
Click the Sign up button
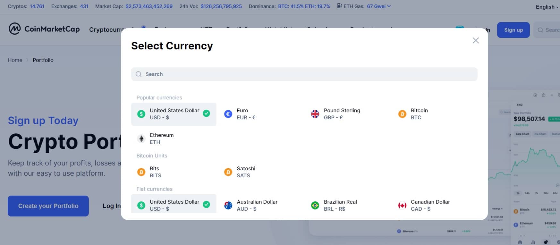[513, 30]
